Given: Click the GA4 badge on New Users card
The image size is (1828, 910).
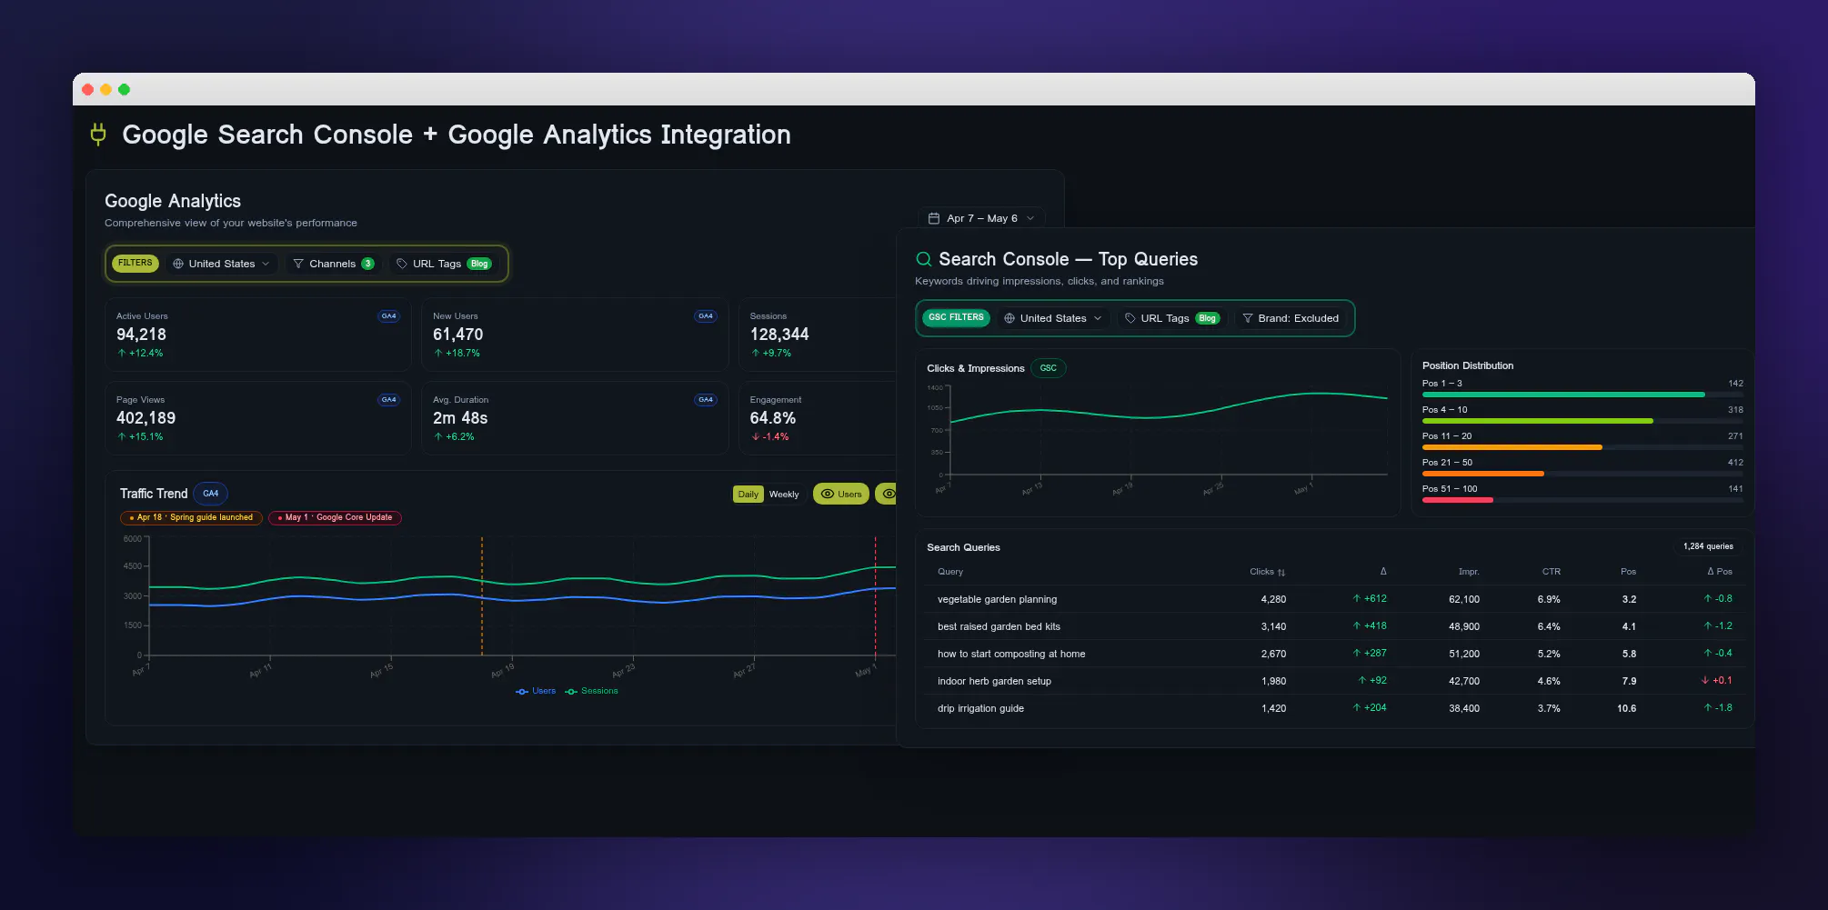Looking at the screenshot, I should click(x=706, y=316).
